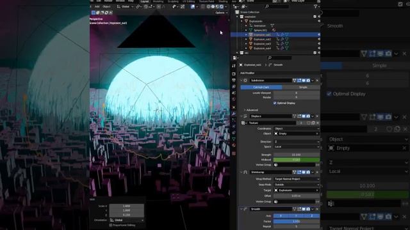Open the Add menu in viewport header
This screenshot has height=230, width=410.
97,6
